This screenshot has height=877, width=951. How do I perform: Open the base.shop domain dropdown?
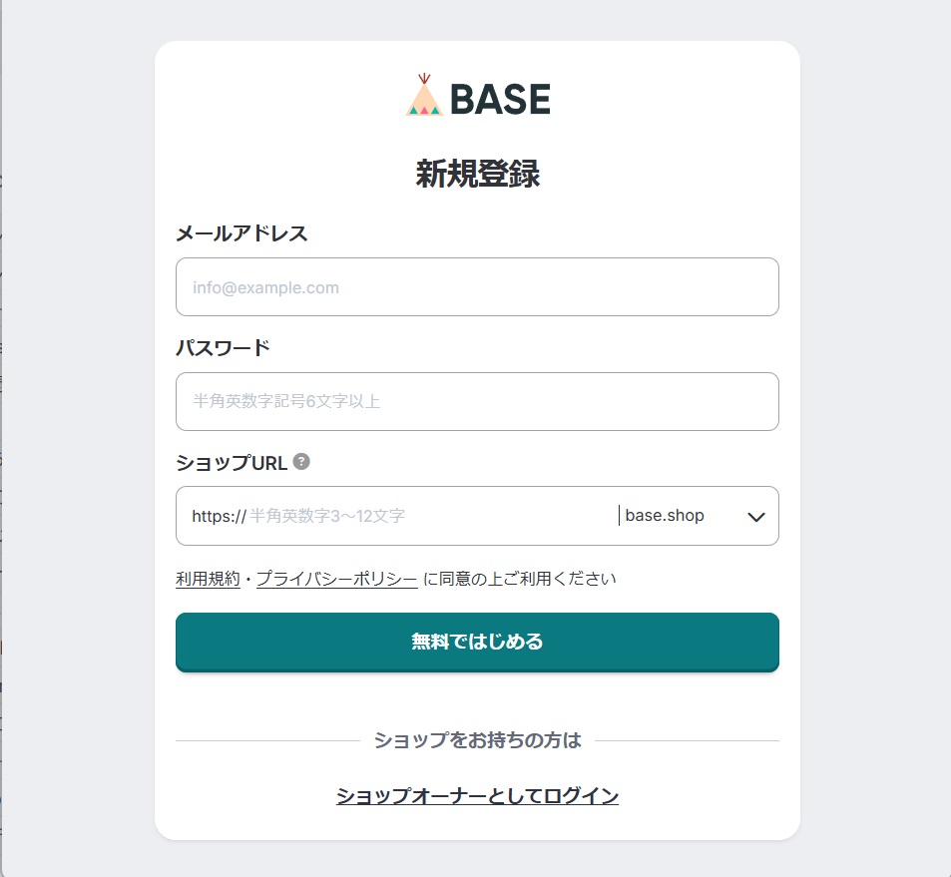click(666, 516)
